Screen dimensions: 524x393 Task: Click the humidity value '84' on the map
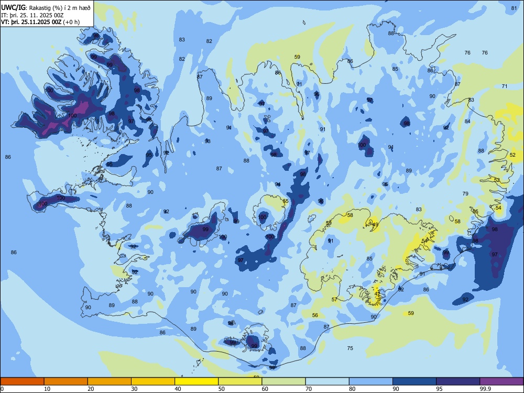(467, 122)
